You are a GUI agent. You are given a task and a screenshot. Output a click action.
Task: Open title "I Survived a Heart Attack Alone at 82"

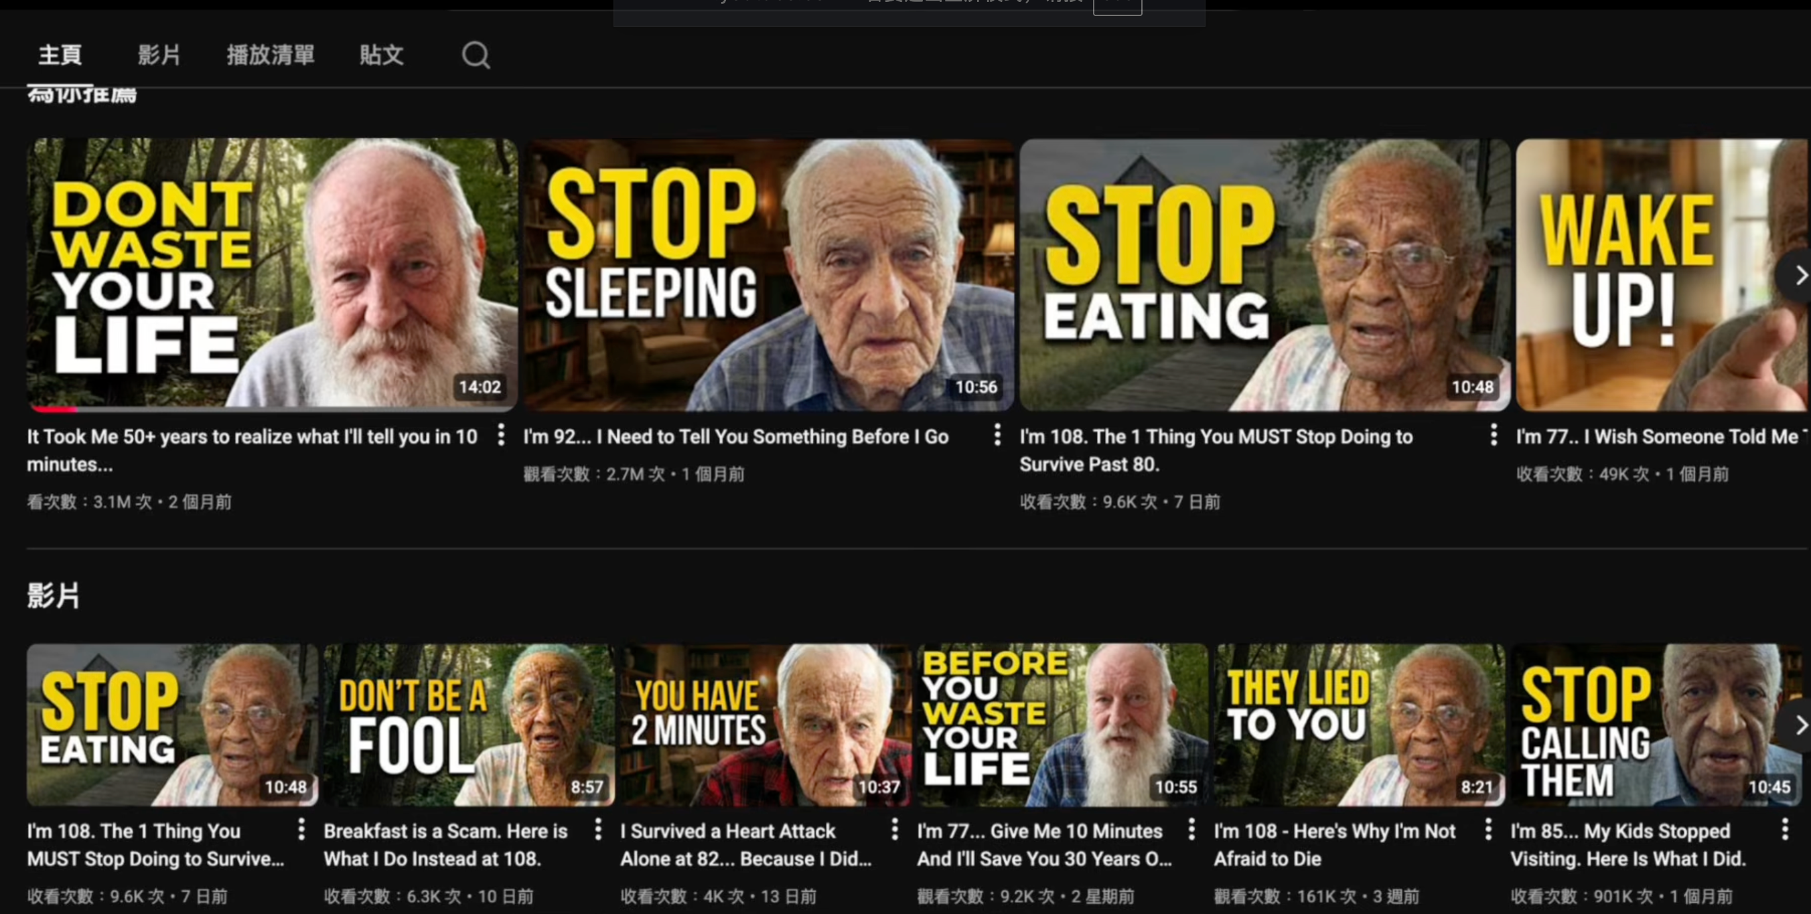[746, 844]
